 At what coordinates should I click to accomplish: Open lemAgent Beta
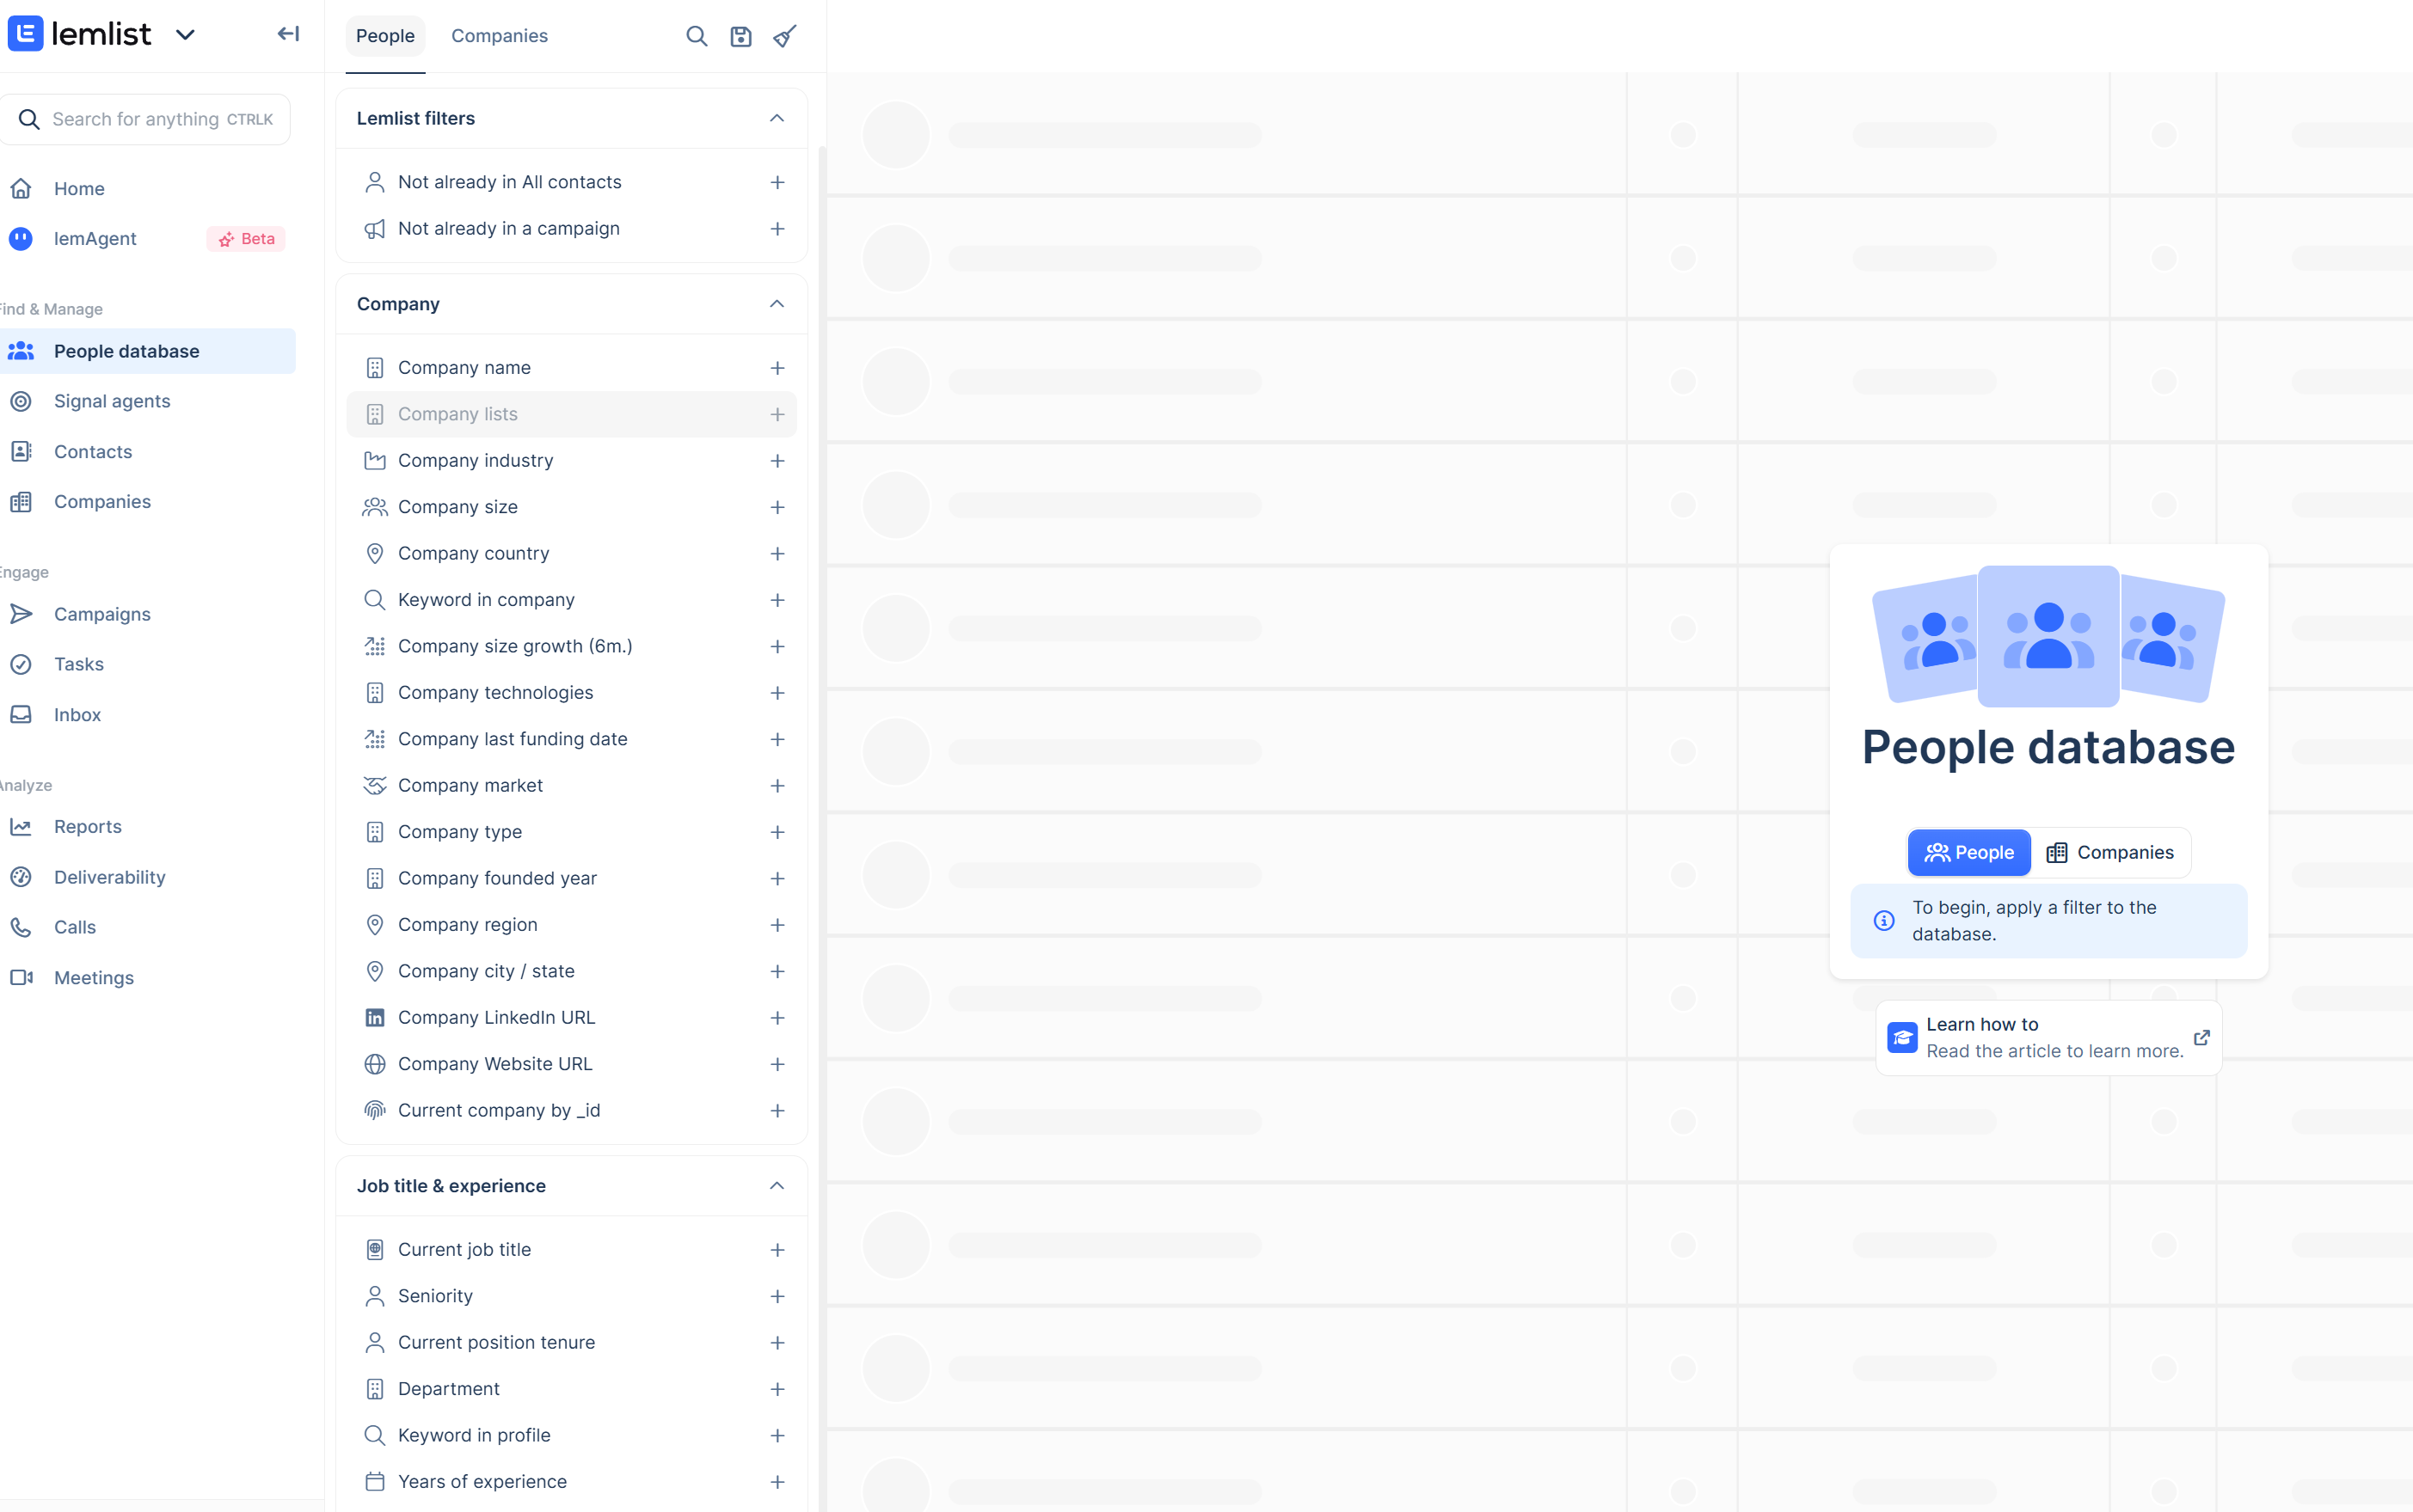(148, 238)
